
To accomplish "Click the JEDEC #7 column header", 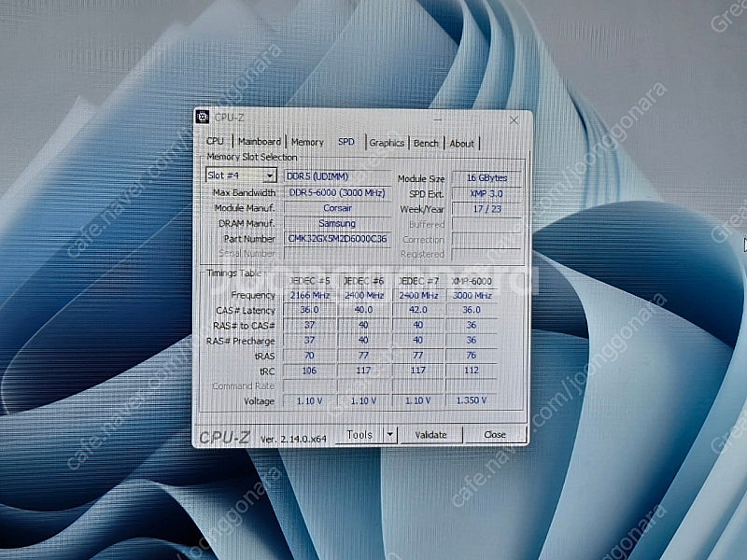I will (x=418, y=281).
